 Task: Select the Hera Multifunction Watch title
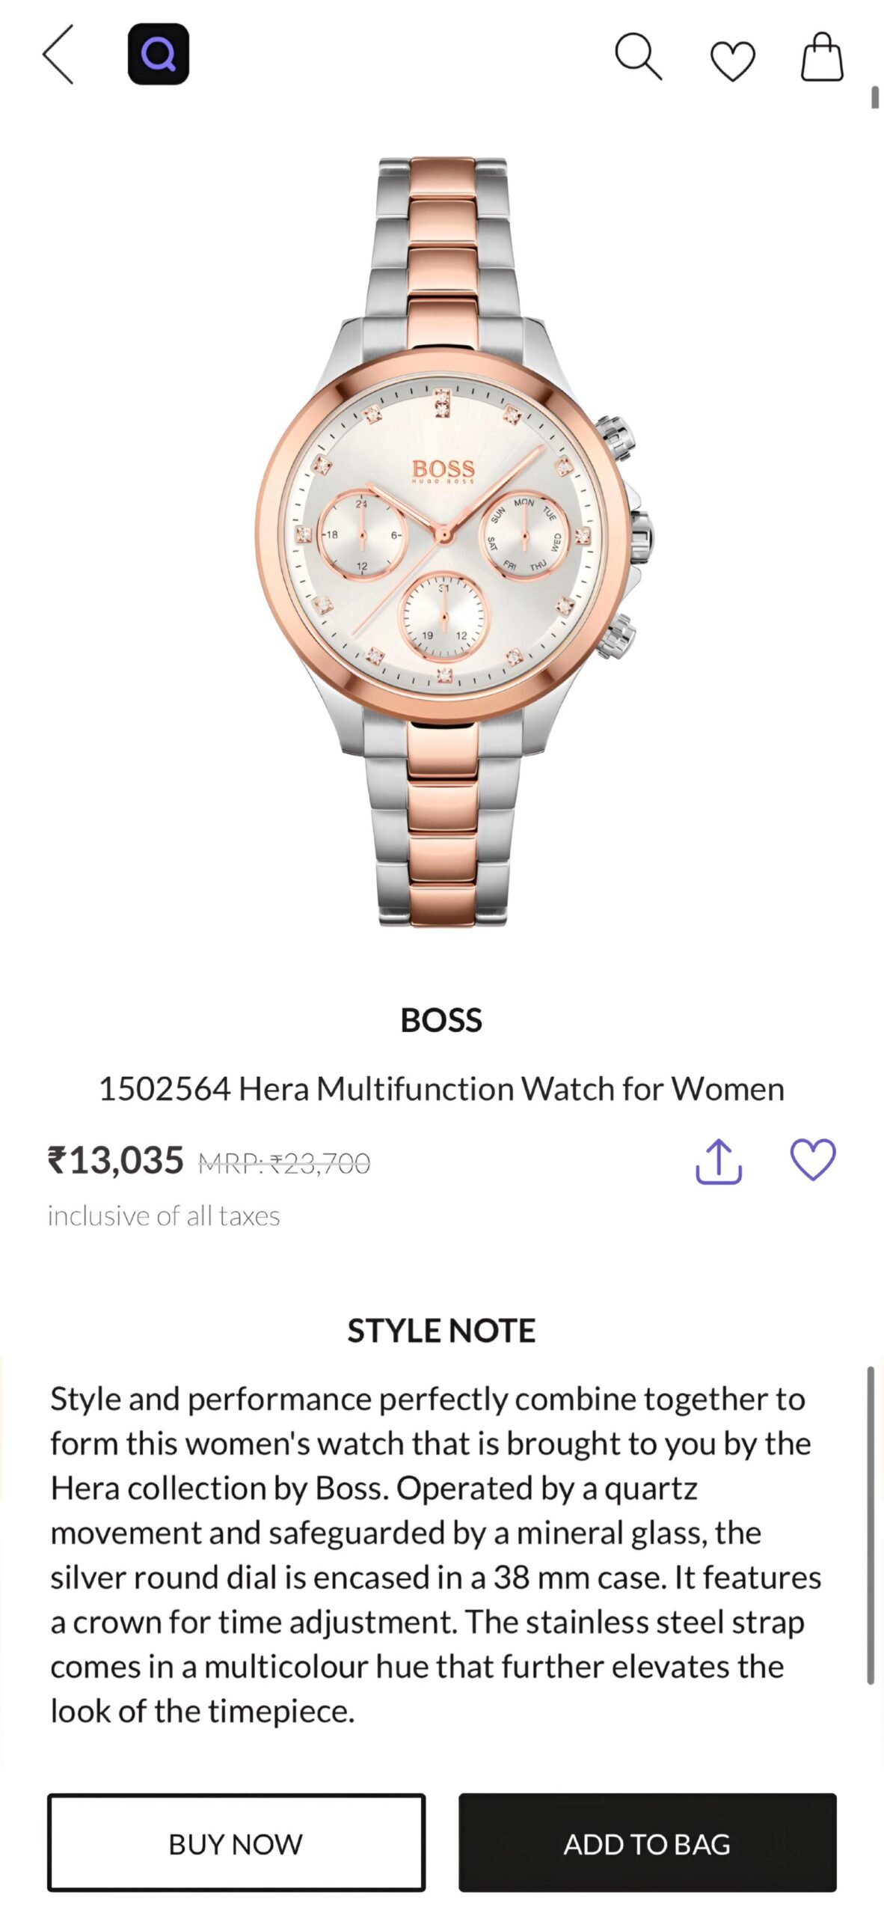pyautogui.click(x=441, y=1089)
